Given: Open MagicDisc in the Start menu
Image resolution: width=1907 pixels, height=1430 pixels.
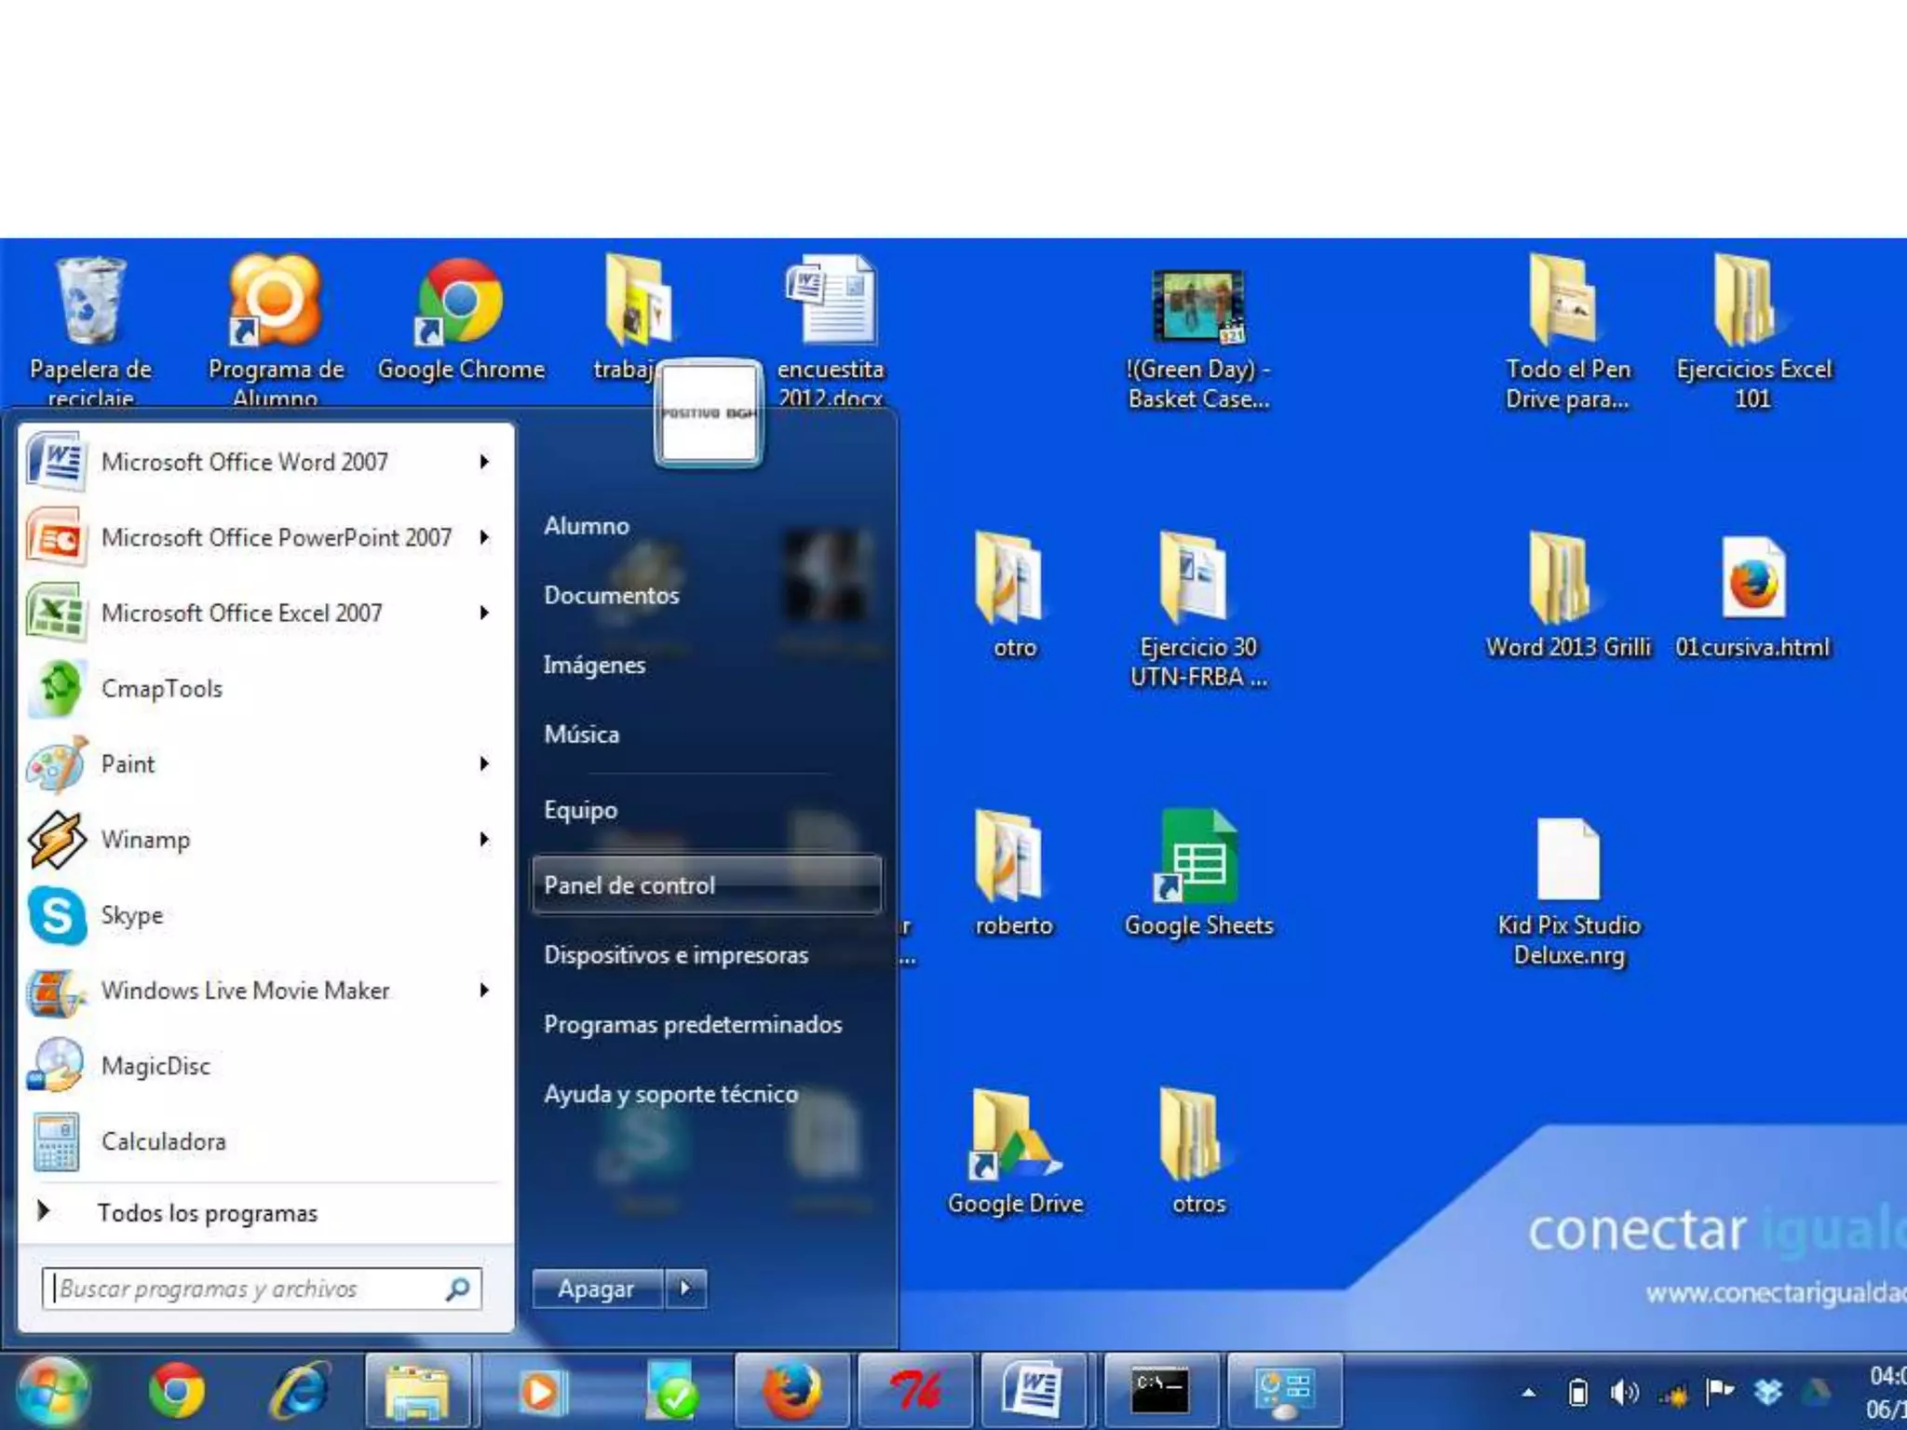Looking at the screenshot, I should (x=155, y=1066).
